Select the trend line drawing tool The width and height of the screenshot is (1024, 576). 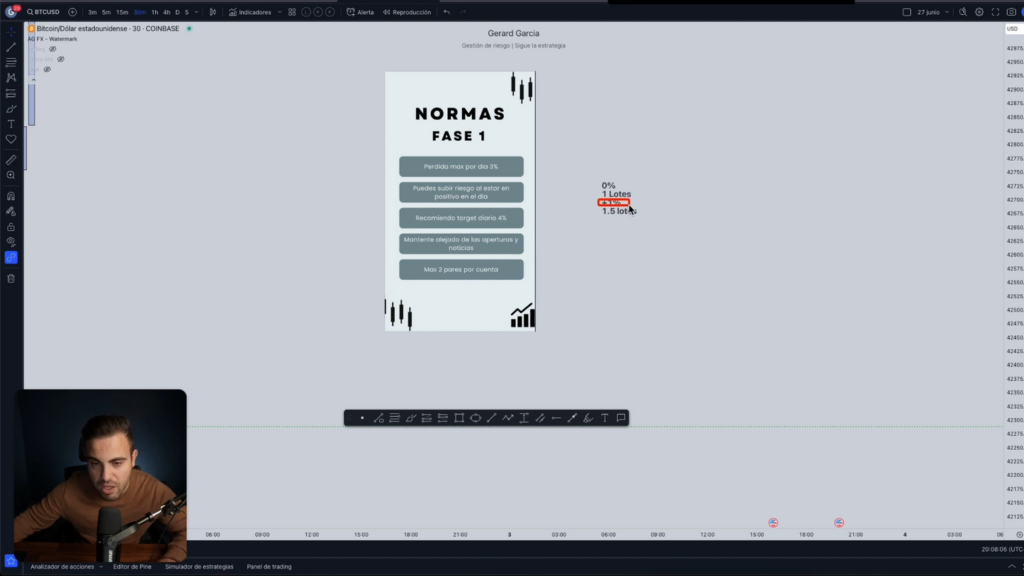11,47
